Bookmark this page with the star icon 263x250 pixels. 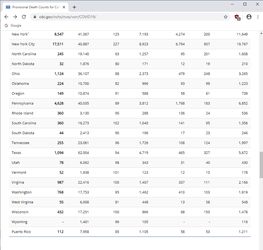226,17
